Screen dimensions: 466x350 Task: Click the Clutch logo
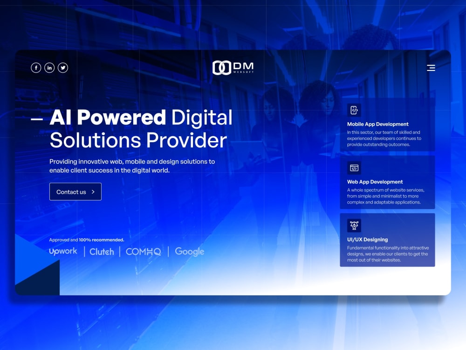pos(102,252)
